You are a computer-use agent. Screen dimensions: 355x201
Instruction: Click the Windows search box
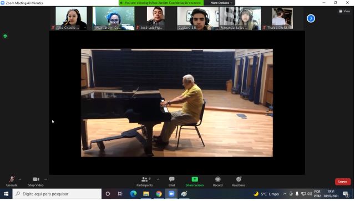click(x=57, y=194)
